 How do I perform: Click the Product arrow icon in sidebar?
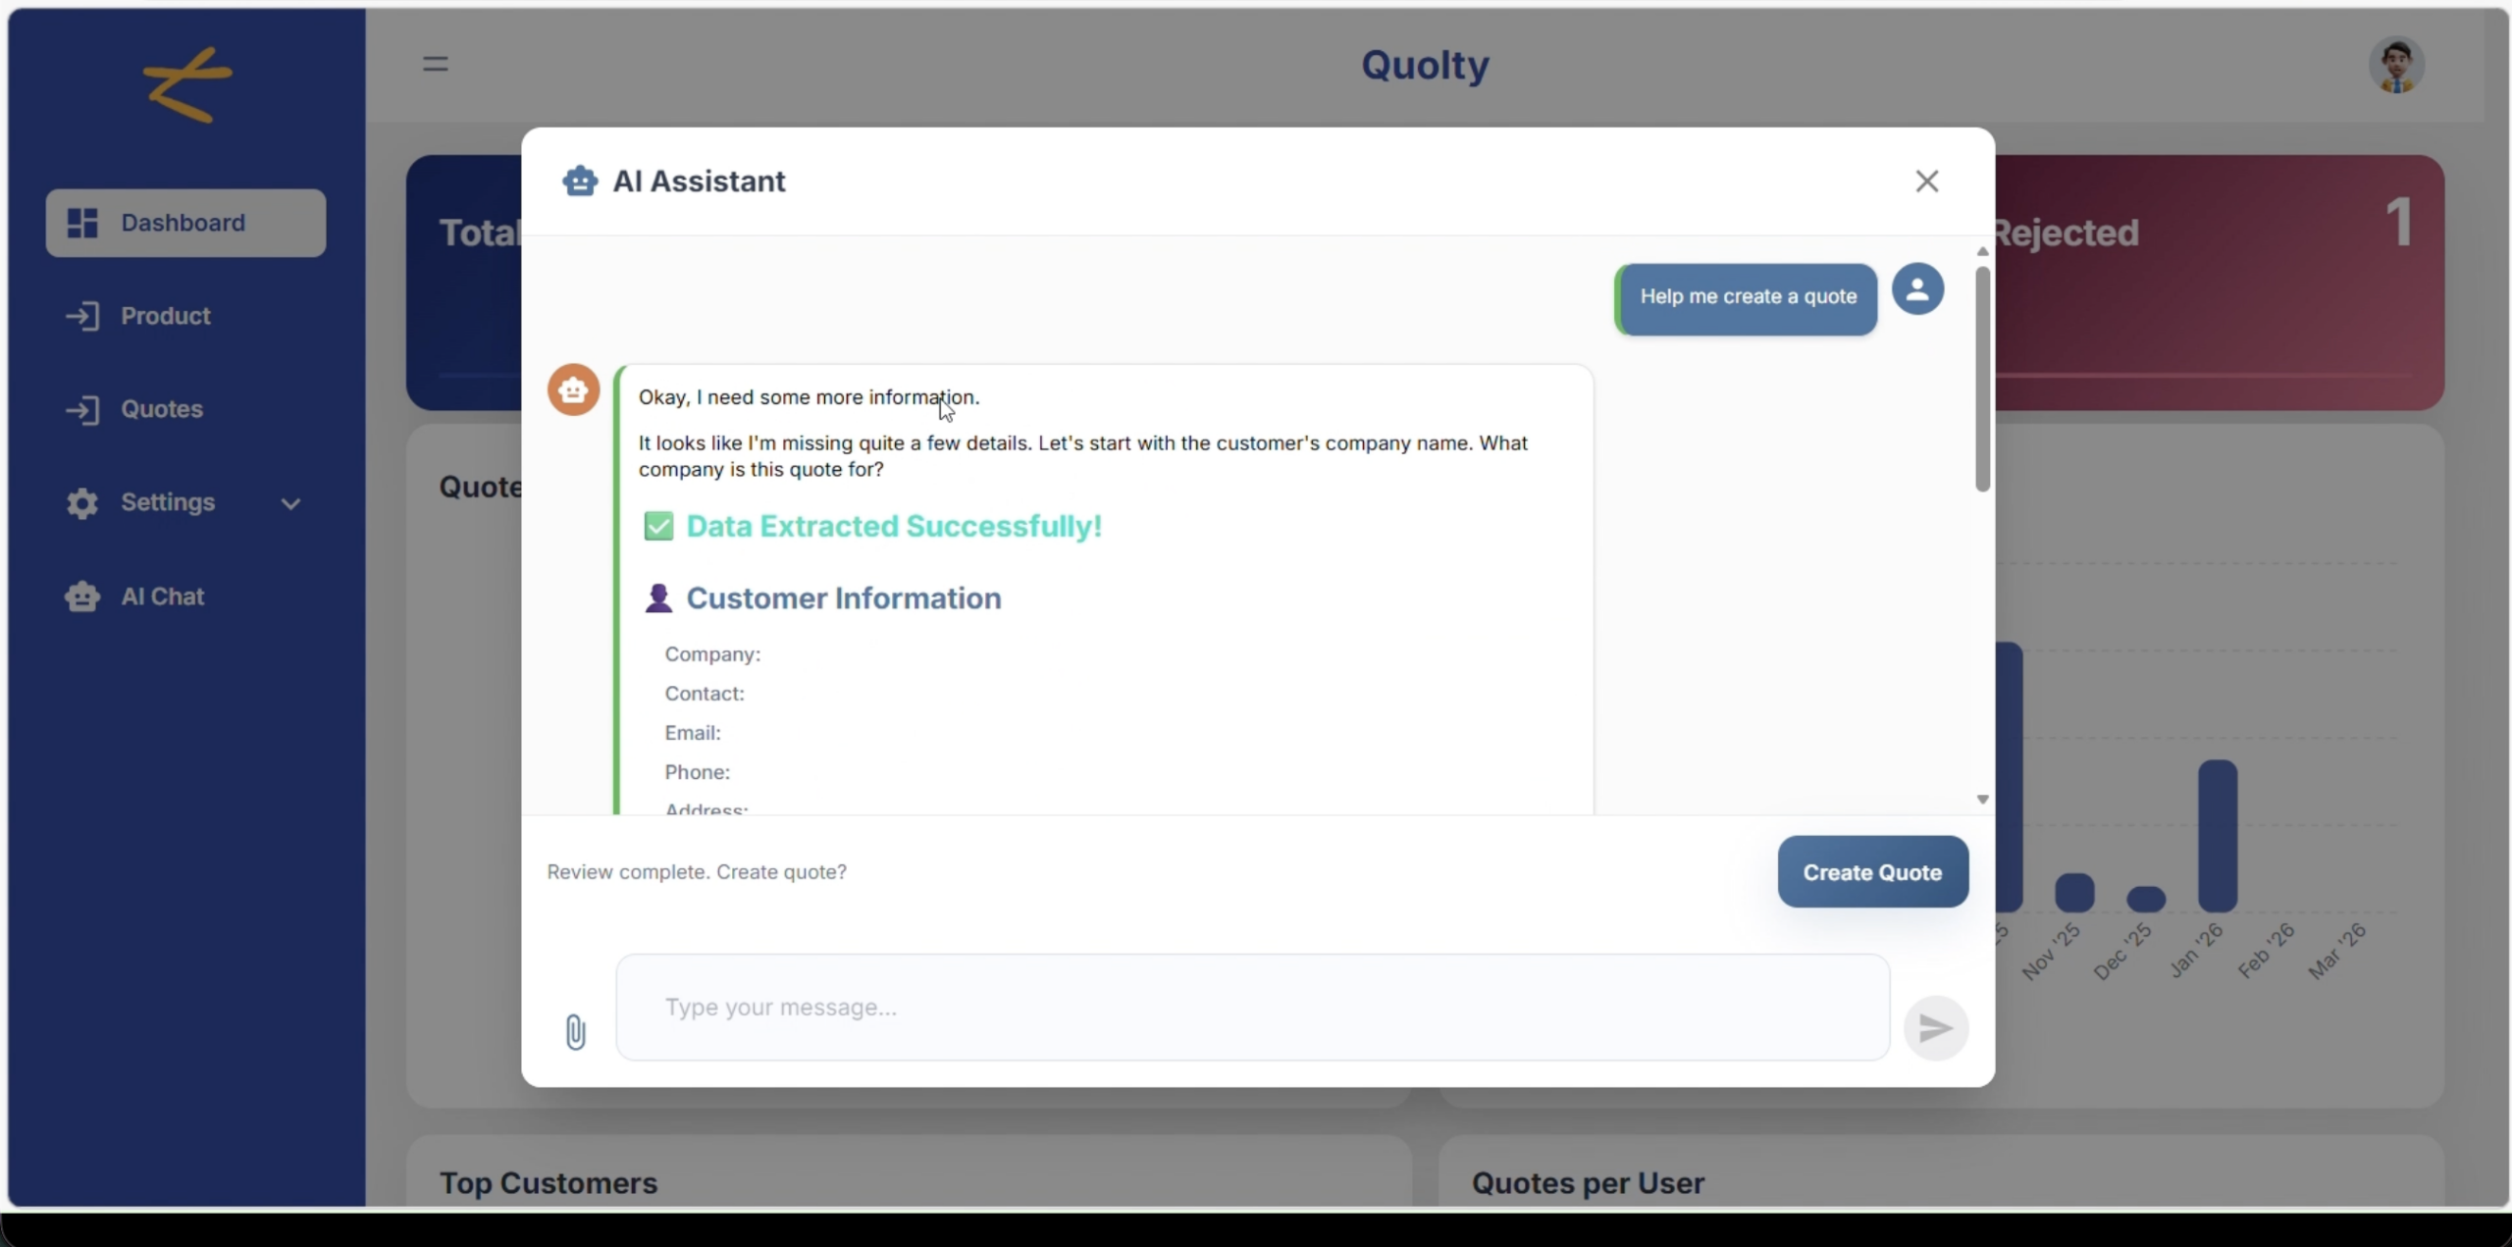pyautogui.click(x=84, y=315)
